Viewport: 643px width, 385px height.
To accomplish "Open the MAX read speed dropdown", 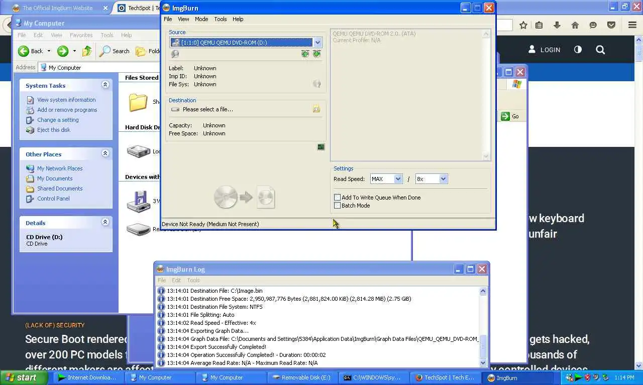I will point(398,179).
